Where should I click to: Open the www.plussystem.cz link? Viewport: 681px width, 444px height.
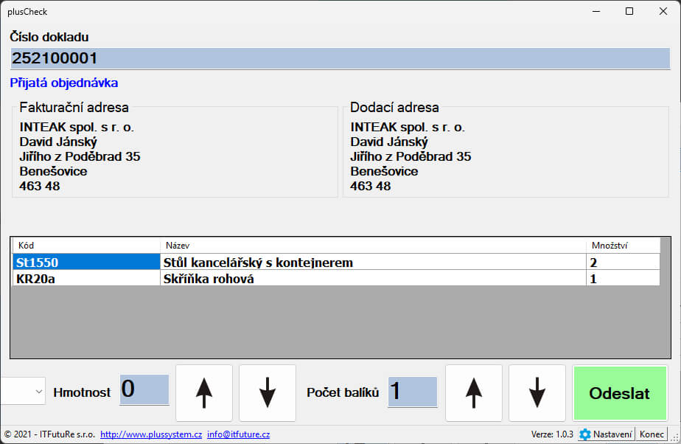tap(151, 434)
